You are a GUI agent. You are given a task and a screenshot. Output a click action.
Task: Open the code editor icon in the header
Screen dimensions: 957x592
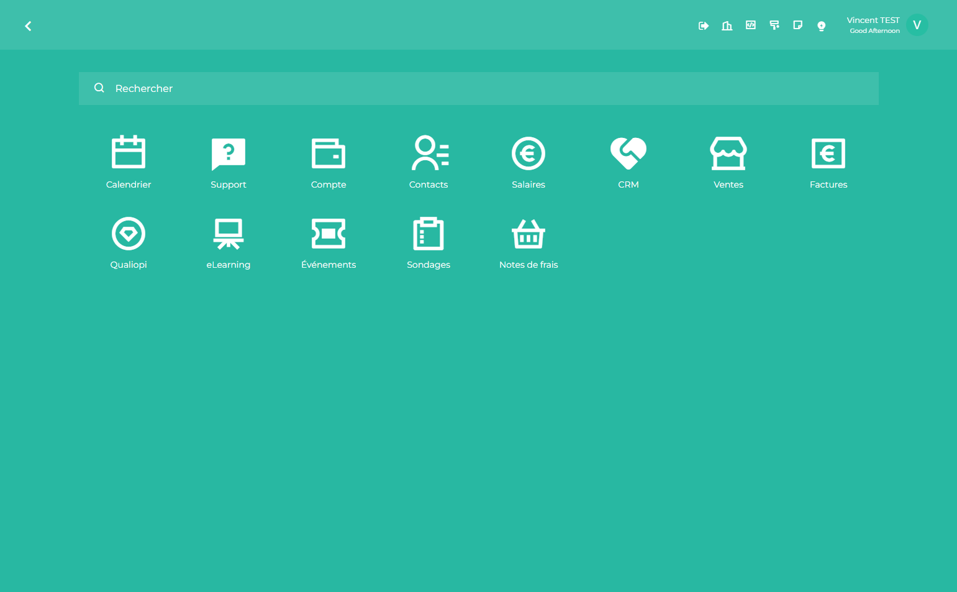[x=751, y=25]
